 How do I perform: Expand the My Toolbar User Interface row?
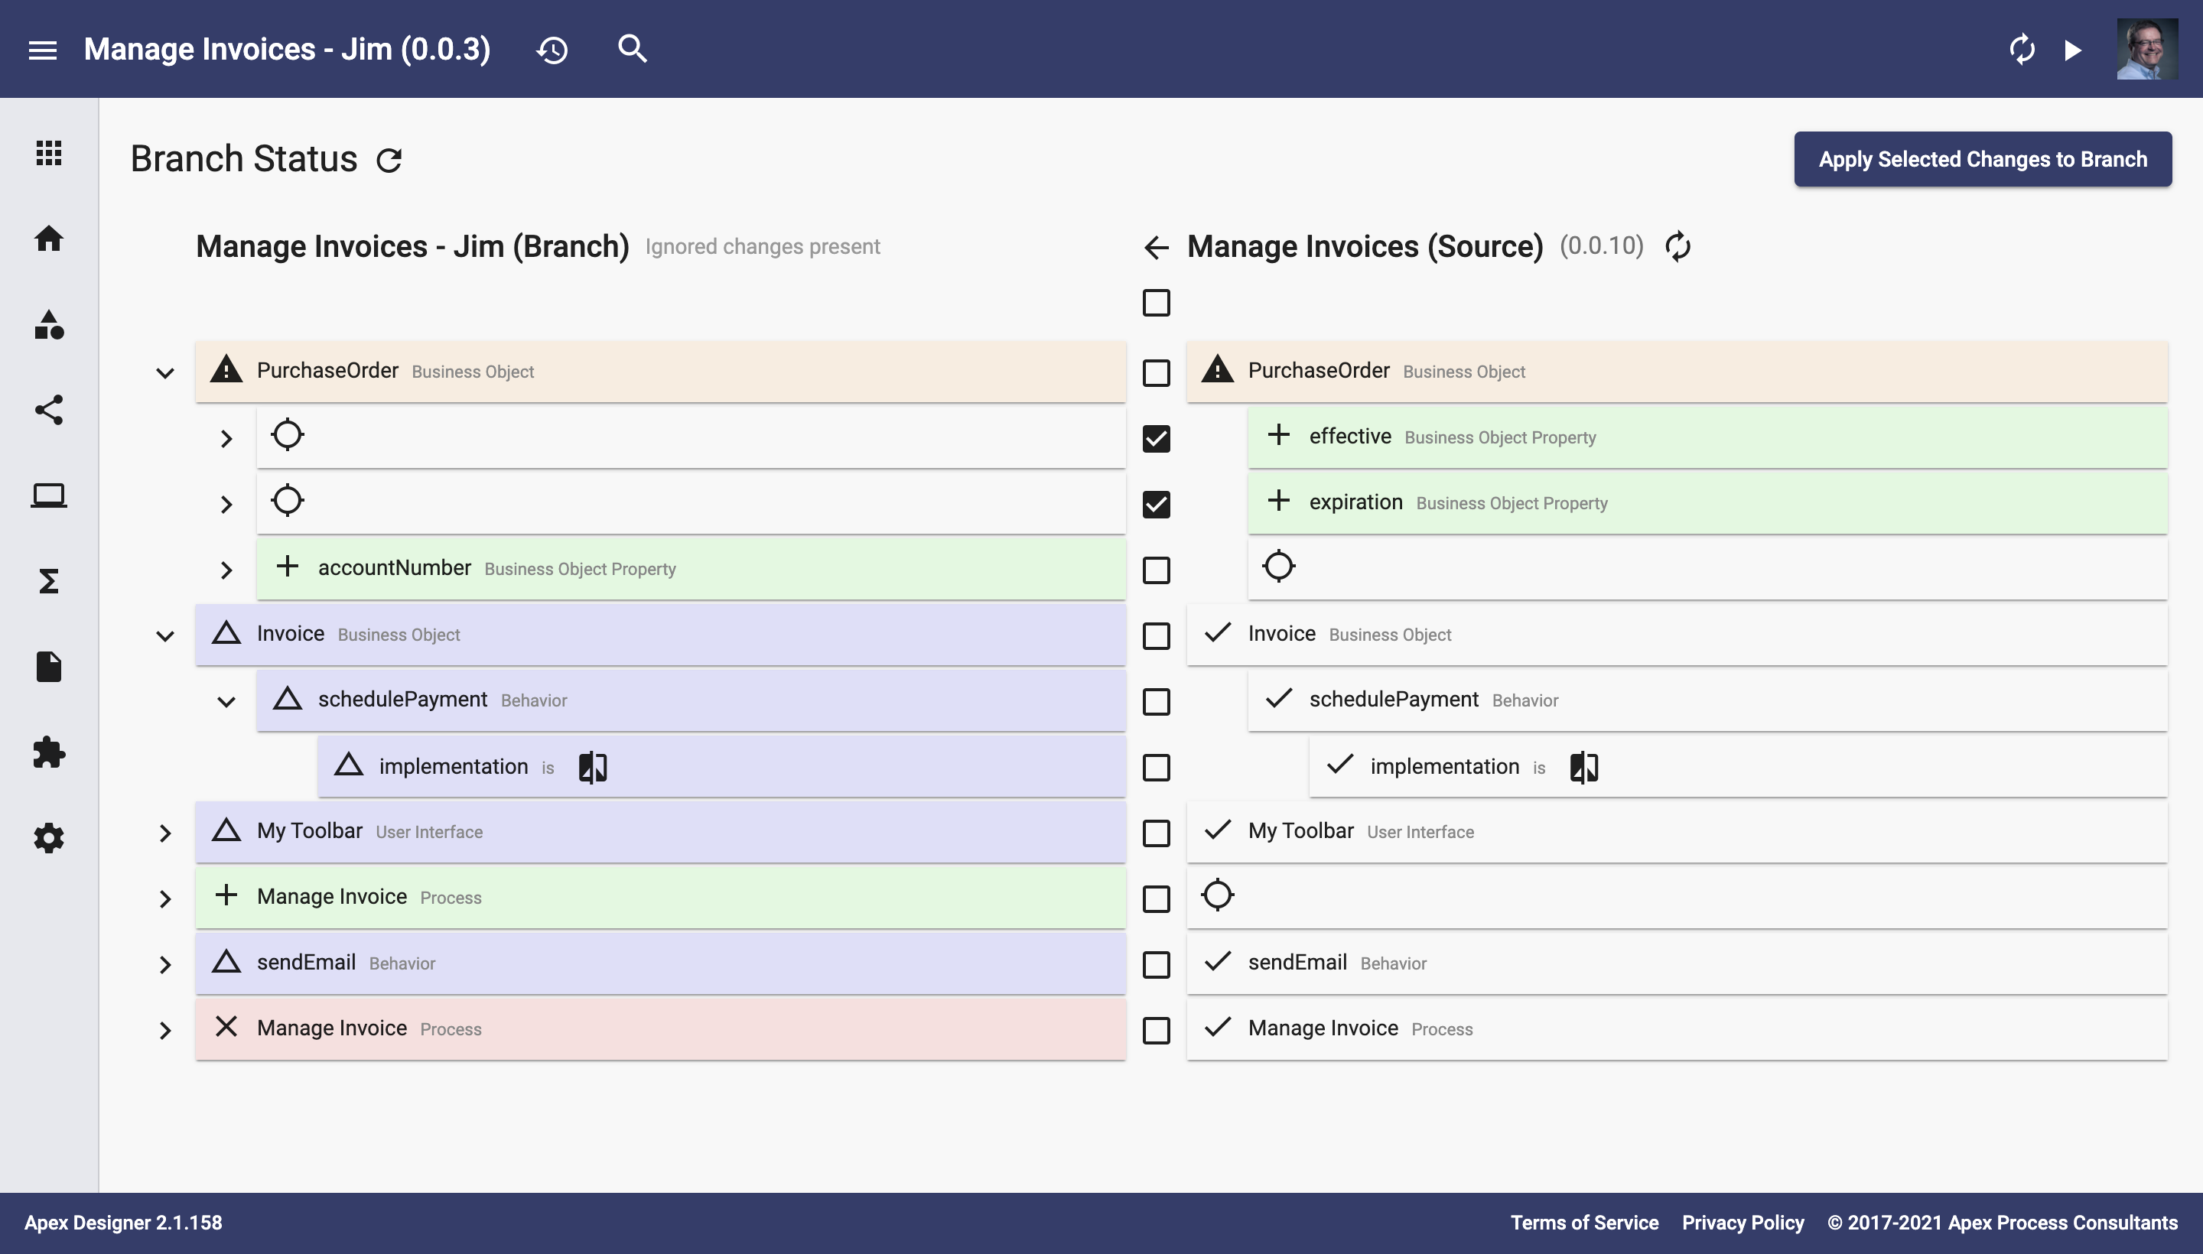[x=165, y=830]
